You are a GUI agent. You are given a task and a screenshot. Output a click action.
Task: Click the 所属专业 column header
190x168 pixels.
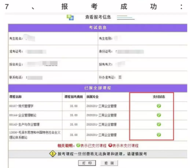93,97
